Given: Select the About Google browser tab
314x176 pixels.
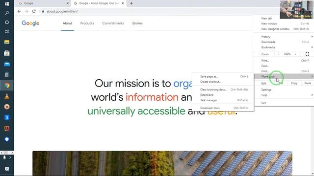Looking at the screenshot, I should [99, 3].
